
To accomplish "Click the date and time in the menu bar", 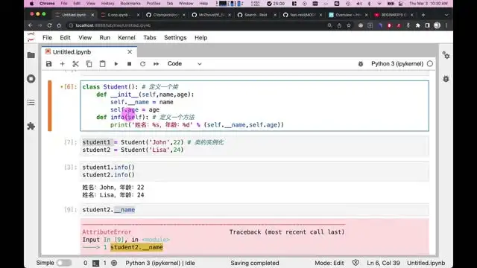I will tap(429, 4).
